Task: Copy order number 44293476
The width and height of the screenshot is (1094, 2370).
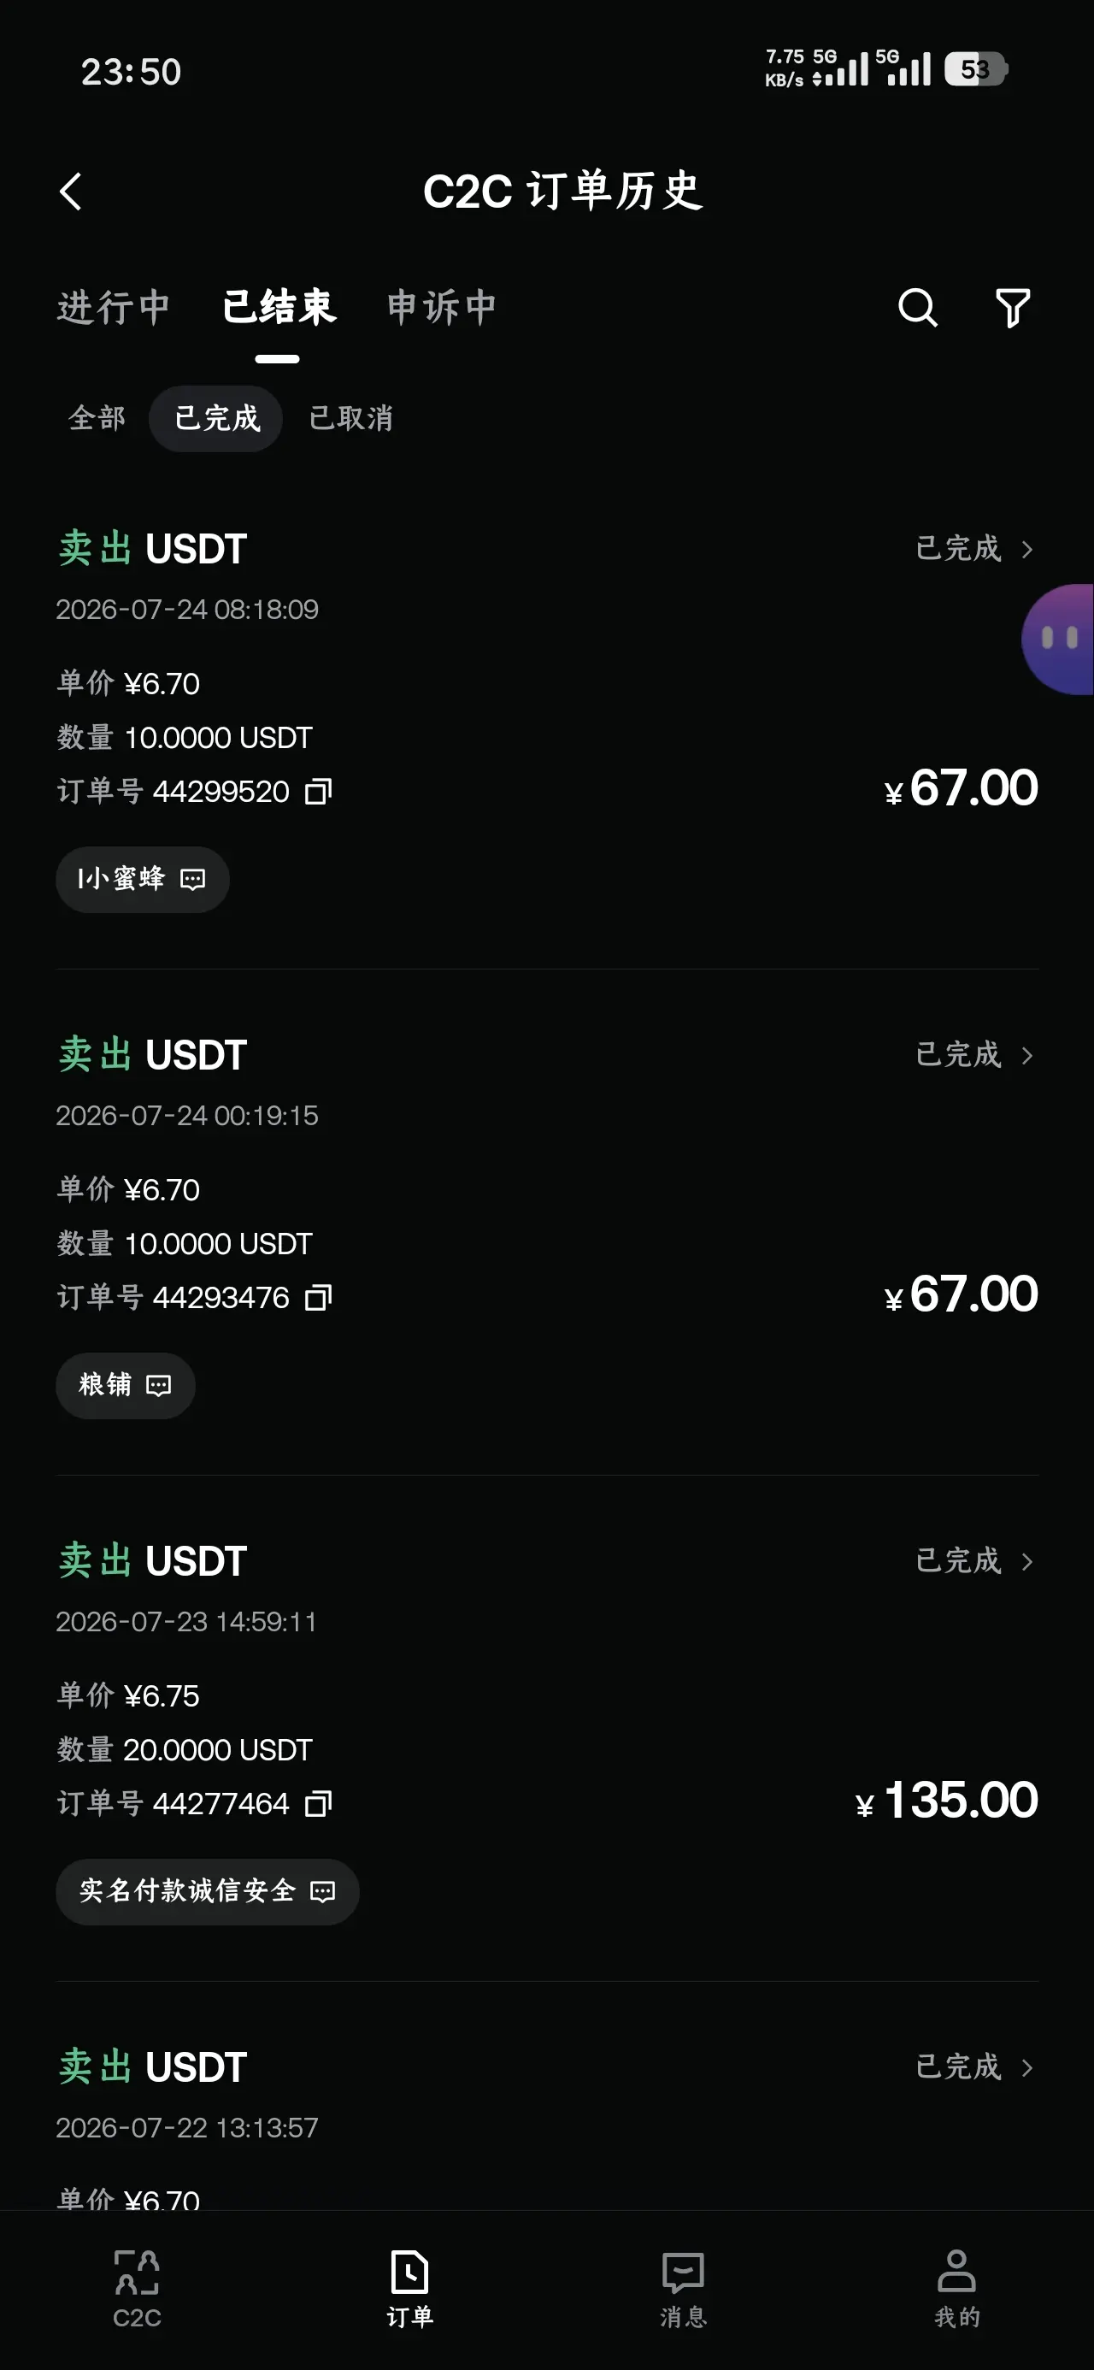Action: coord(317,1297)
